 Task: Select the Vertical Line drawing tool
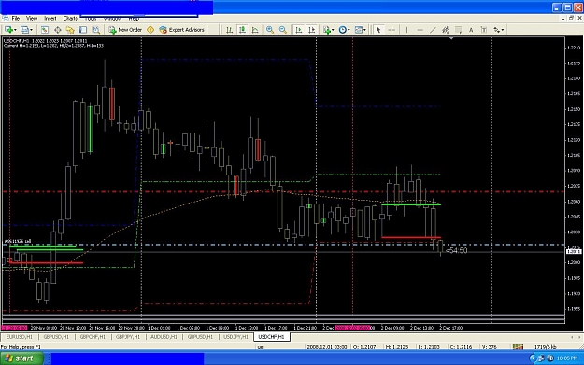click(406, 30)
